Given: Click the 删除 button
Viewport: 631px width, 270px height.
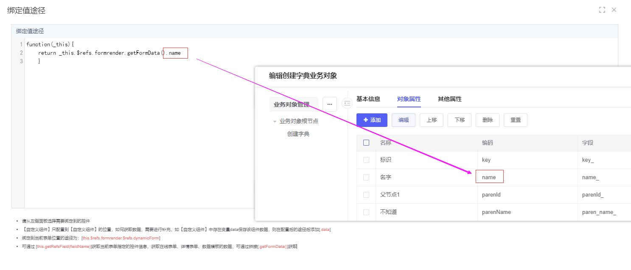Looking at the screenshot, I should 487,120.
